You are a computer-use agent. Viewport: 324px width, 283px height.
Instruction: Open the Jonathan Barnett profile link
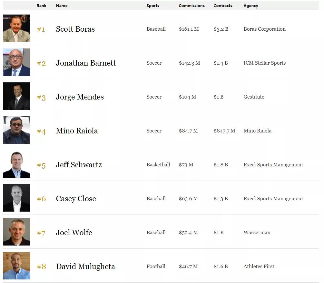[x=86, y=63]
